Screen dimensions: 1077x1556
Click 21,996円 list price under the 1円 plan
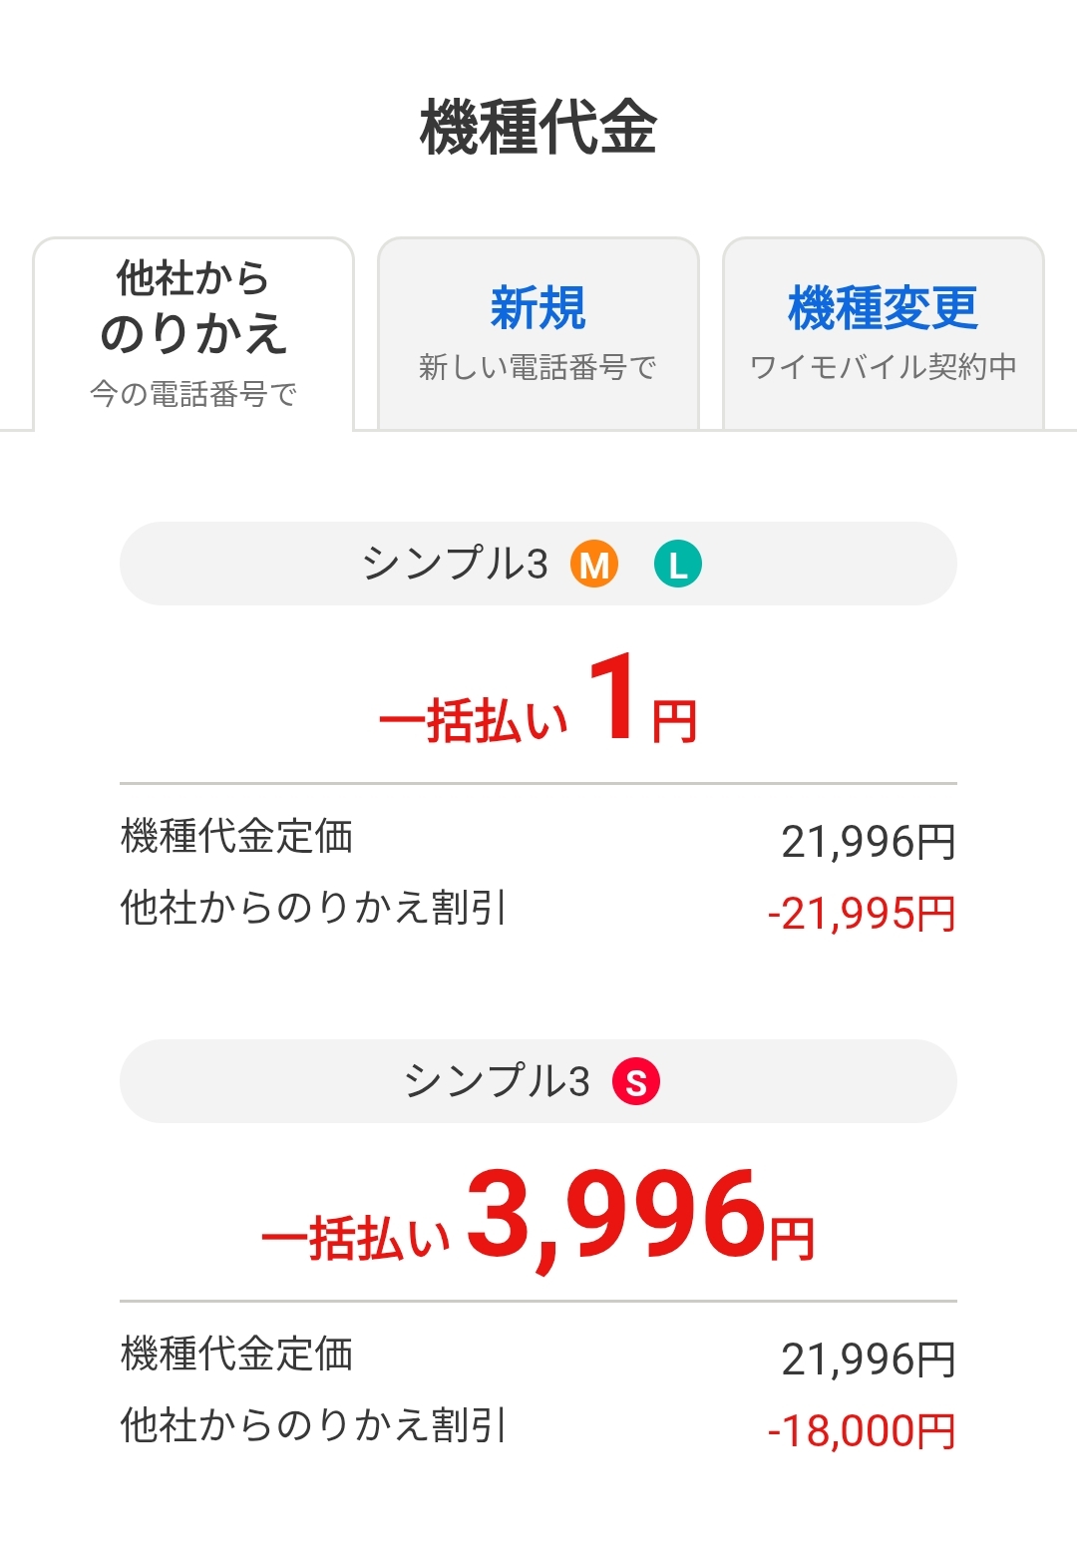[x=868, y=842]
